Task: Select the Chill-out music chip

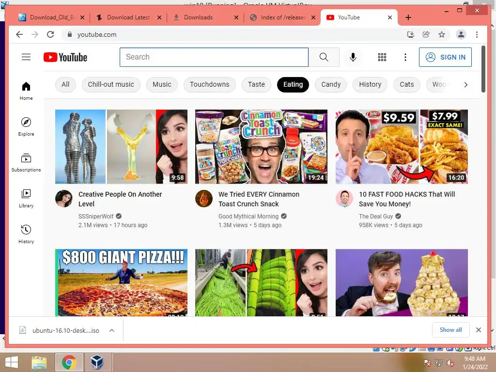Action: click(x=111, y=84)
